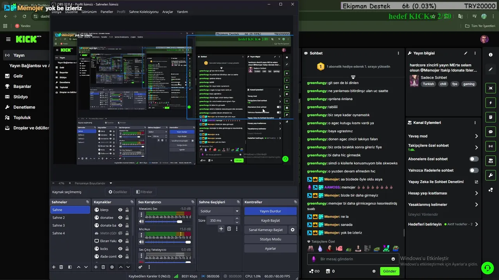This screenshot has height=280, width=499.
Task: Add a scene transition with plus icon
Action: click(x=221, y=229)
